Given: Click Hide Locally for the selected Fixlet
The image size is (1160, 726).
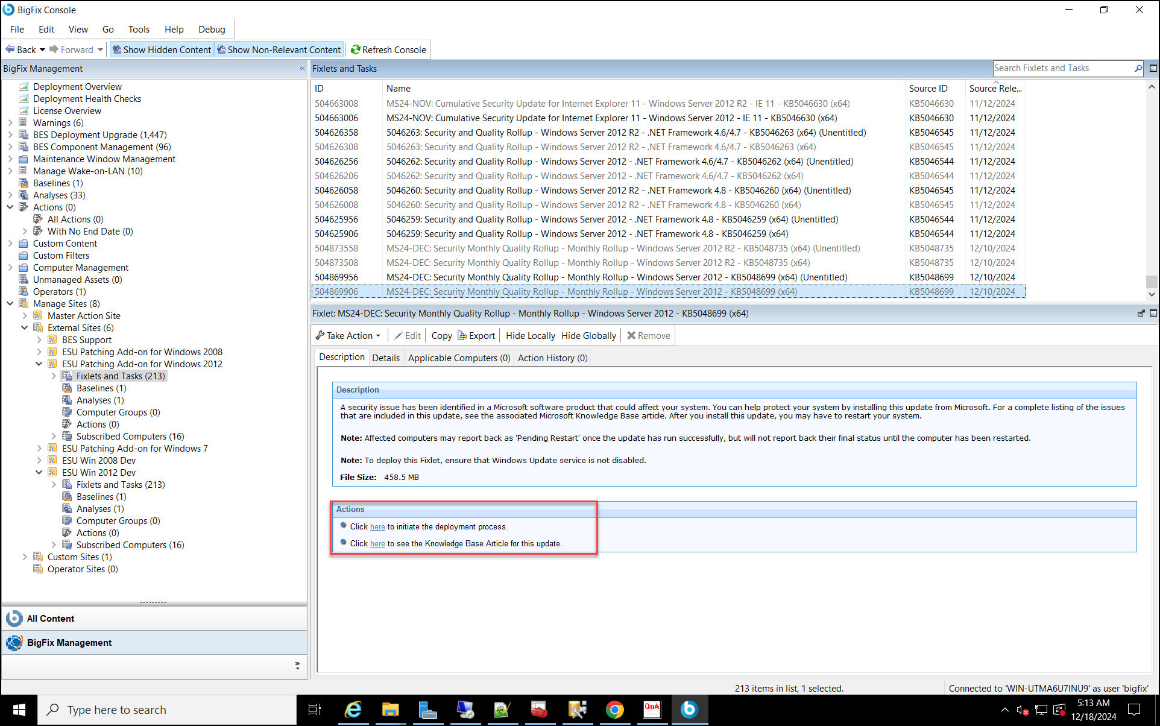Looking at the screenshot, I should tap(529, 335).
